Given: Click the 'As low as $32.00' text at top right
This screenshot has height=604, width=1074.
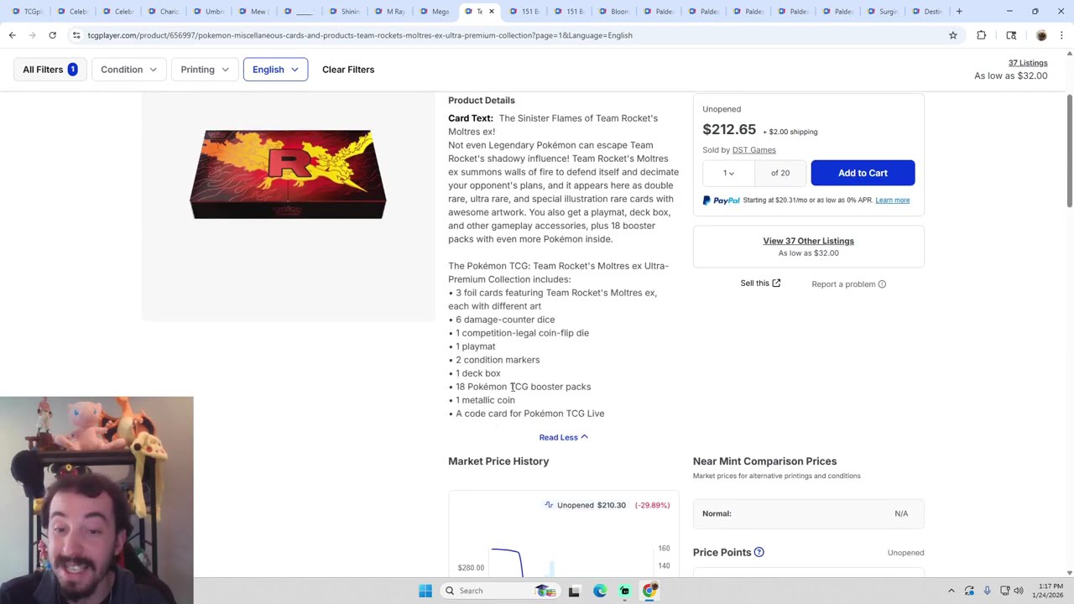Looking at the screenshot, I should point(1010,75).
